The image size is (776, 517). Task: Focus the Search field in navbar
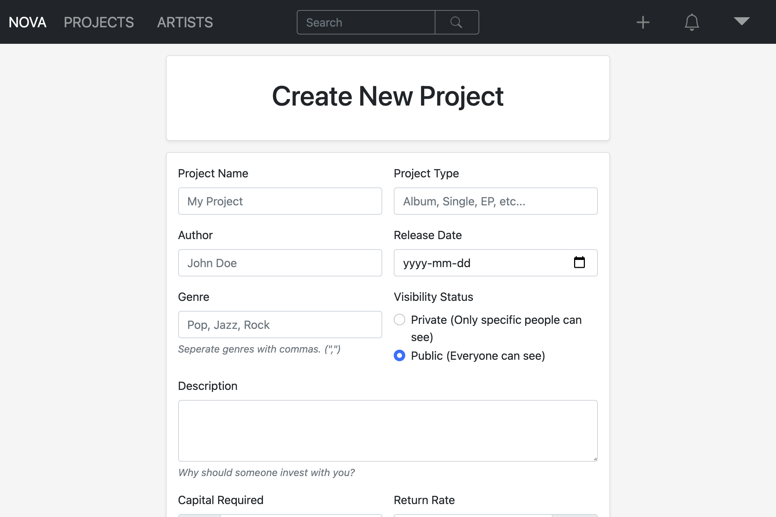[x=366, y=22]
